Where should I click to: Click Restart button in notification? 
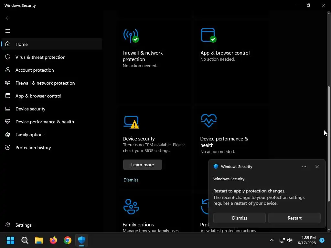pos(294,218)
